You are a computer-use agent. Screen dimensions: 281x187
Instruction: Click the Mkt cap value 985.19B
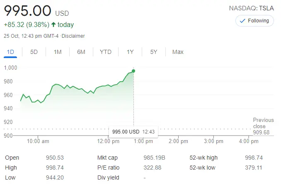click(x=154, y=158)
